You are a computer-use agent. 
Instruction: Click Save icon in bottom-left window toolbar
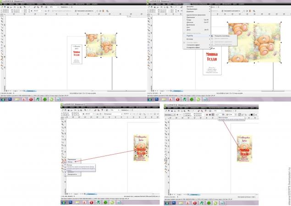[x=68, y=110]
